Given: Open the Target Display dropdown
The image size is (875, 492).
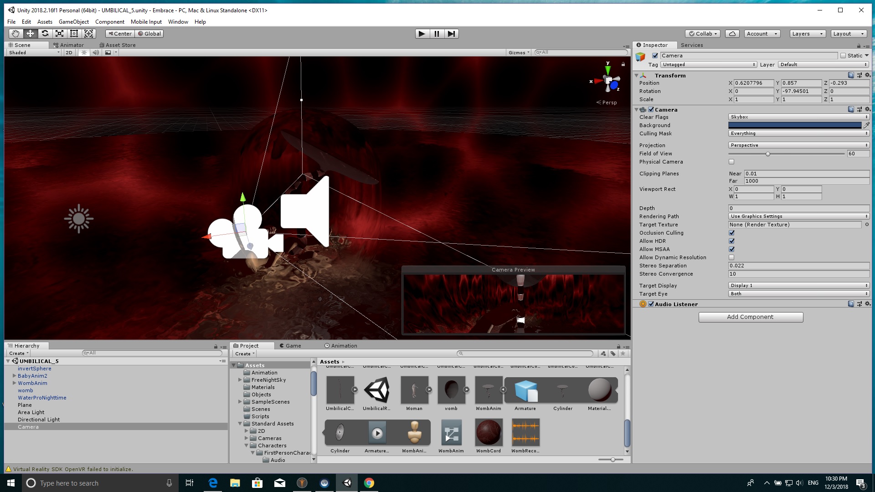Looking at the screenshot, I should pyautogui.click(x=798, y=286).
